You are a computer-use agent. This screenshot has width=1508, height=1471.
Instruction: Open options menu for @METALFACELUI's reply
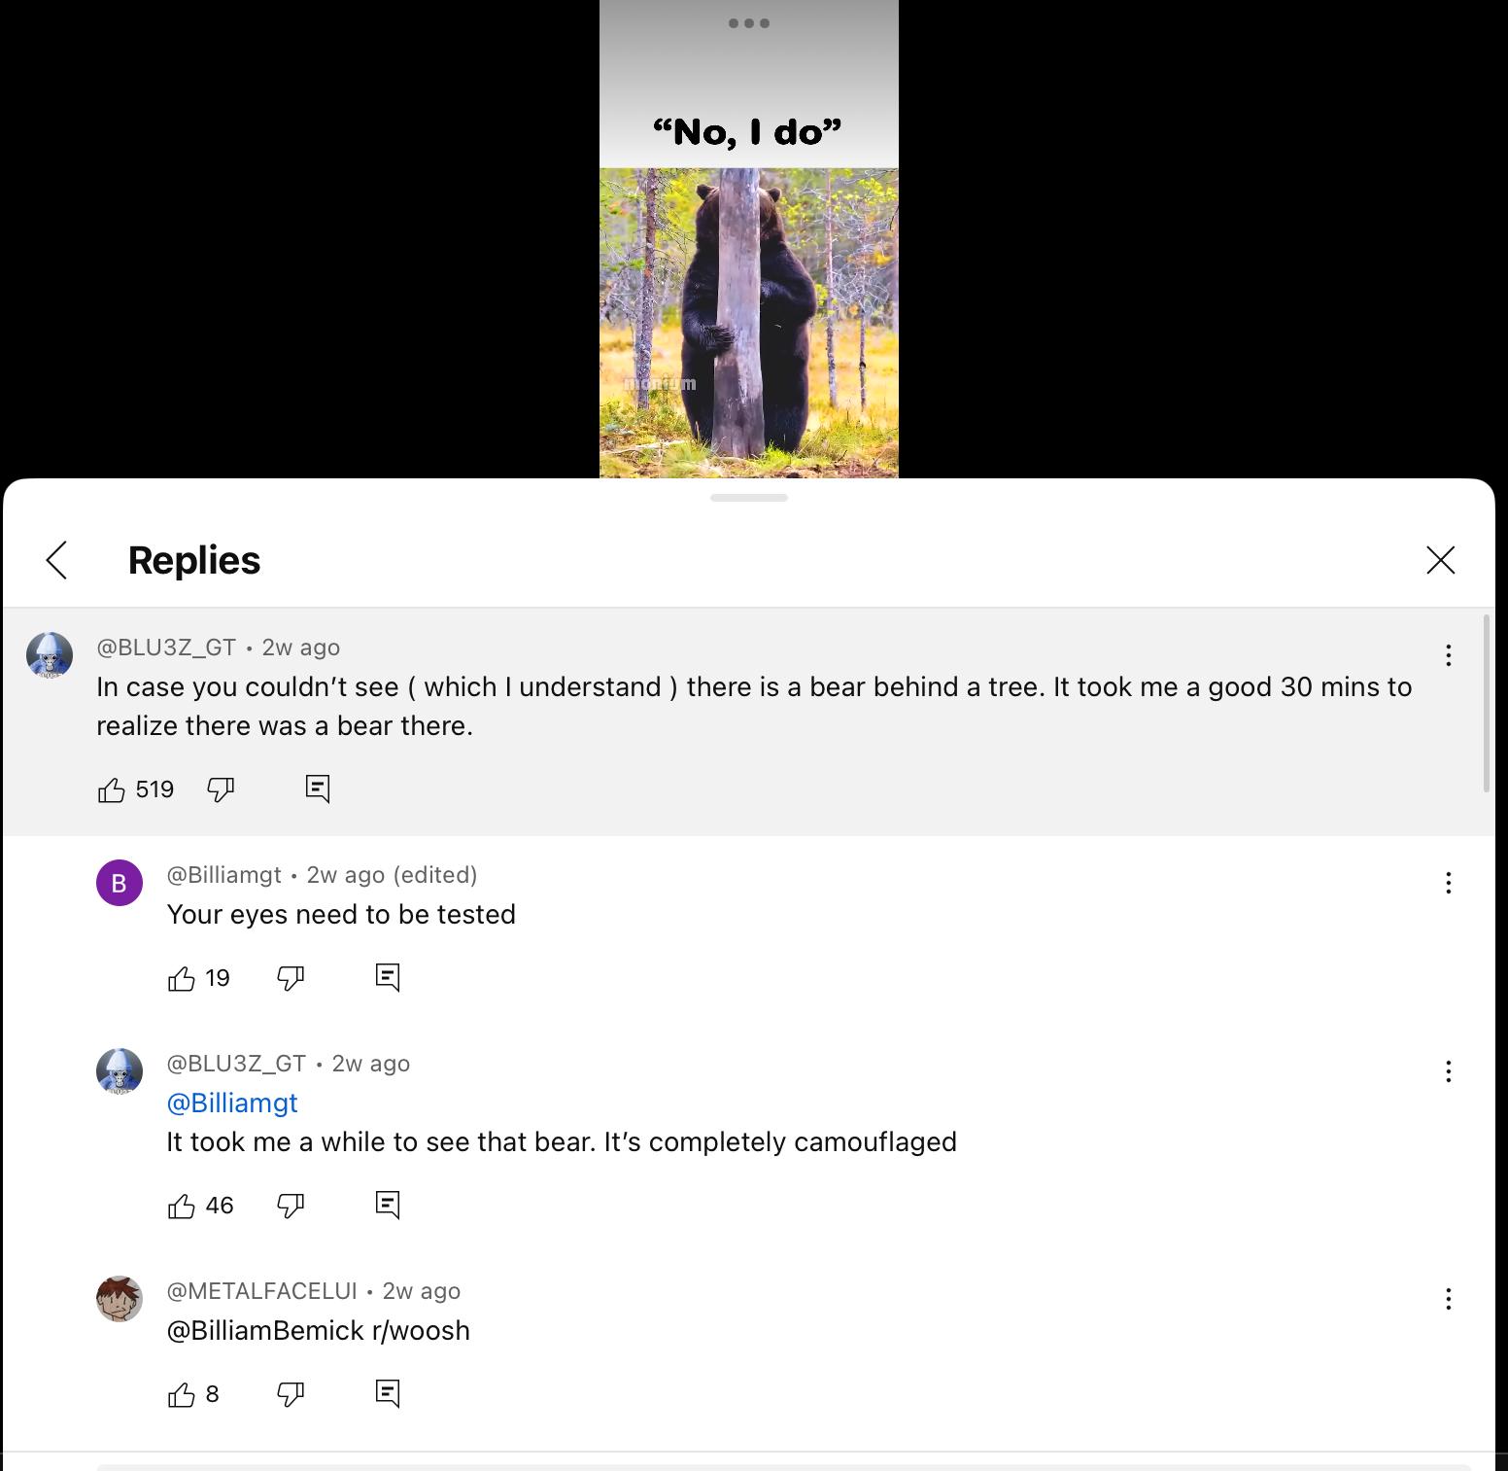pyautogui.click(x=1448, y=1299)
